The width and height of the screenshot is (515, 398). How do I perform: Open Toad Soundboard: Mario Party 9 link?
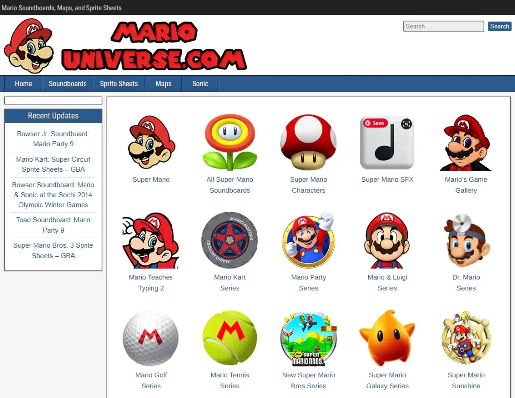pos(53,225)
